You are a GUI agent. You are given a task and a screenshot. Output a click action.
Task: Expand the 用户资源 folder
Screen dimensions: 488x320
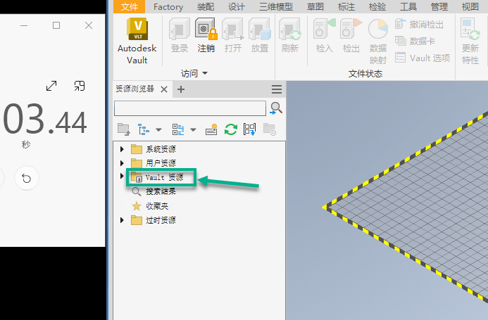122,163
